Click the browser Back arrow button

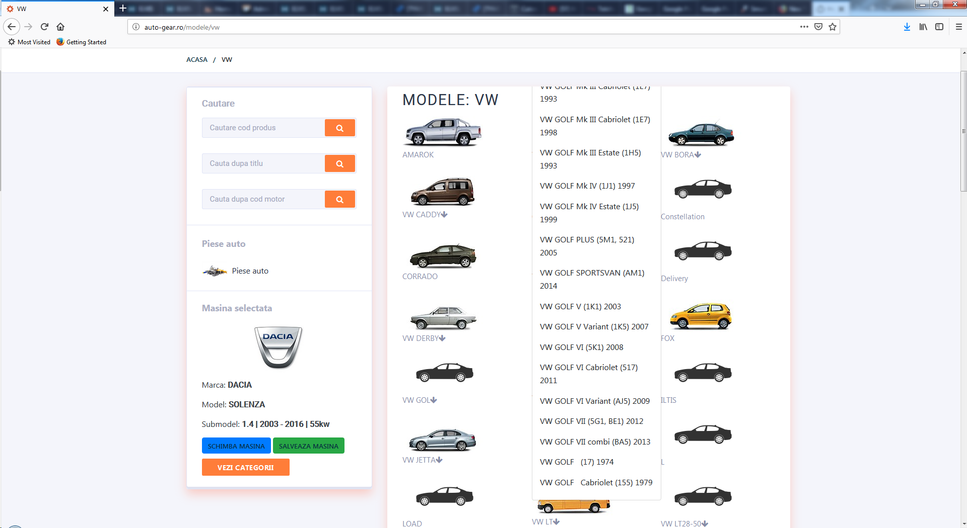tap(12, 27)
